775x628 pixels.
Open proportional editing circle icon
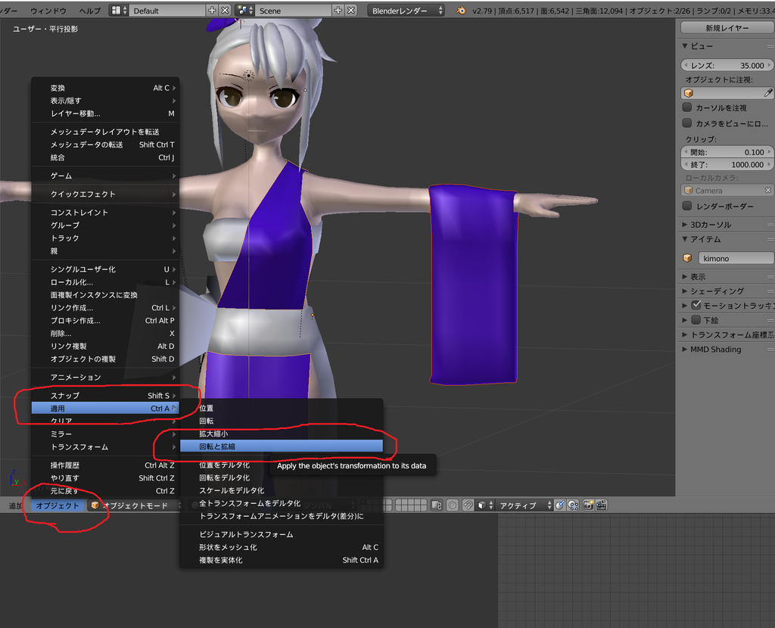click(x=452, y=505)
